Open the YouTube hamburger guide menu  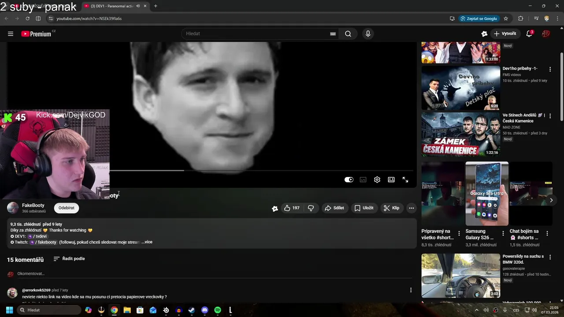click(x=11, y=34)
